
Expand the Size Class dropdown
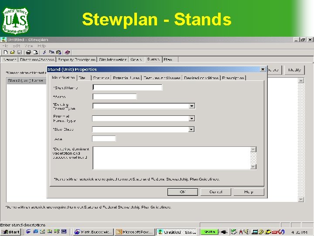tap(191, 129)
